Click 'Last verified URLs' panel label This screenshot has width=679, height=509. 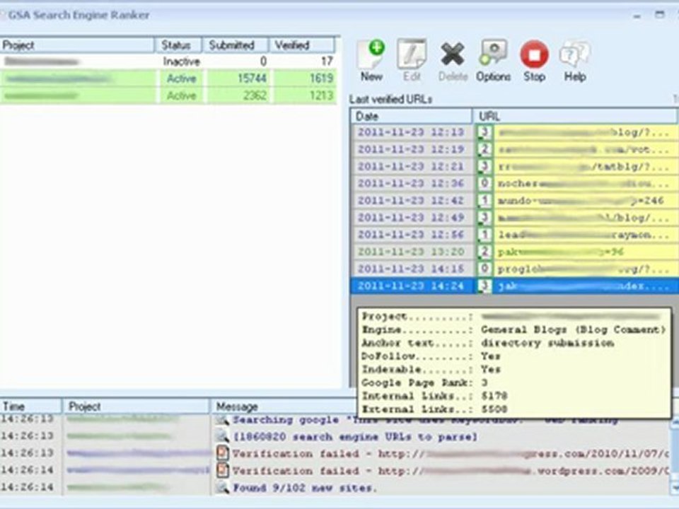(390, 100)
